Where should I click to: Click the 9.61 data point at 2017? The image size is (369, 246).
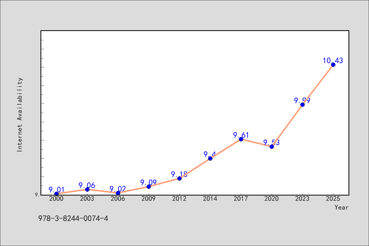click(x=241, y=139)
